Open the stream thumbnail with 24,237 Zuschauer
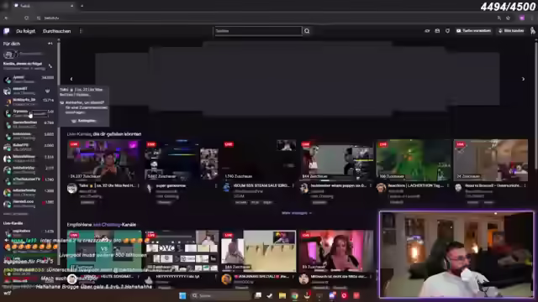Image resolution: width=538 pixels, height=302 pixels. 104,160
